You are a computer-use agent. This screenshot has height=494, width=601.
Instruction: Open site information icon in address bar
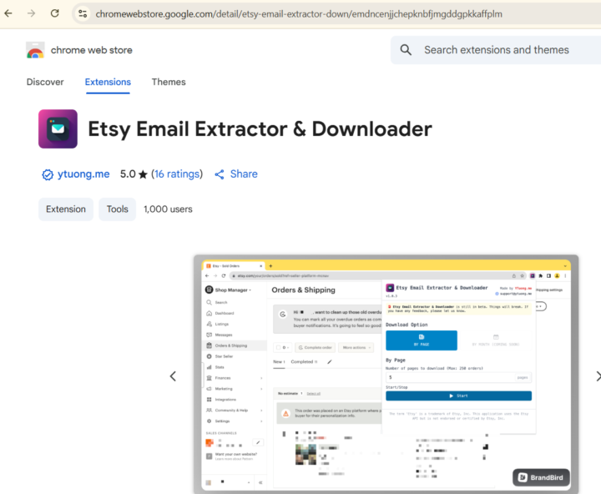click(x=83, y=14)
